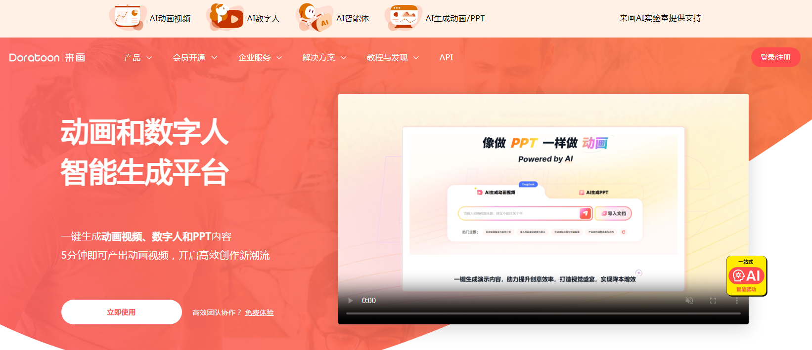
Task: Click 高效团队协作？ text
Action: (217, 312)
